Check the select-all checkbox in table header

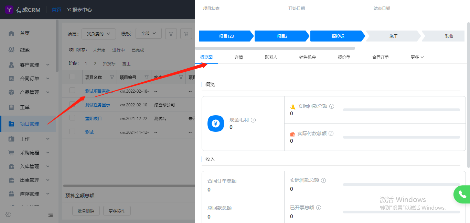click(72, 77)
